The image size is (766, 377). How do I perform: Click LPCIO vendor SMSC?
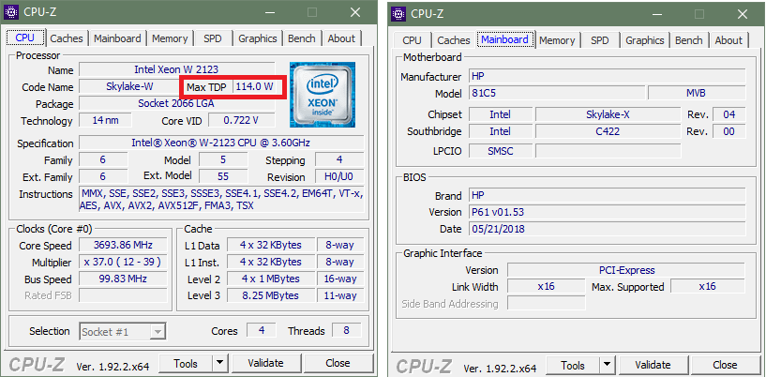pos(501,151)
